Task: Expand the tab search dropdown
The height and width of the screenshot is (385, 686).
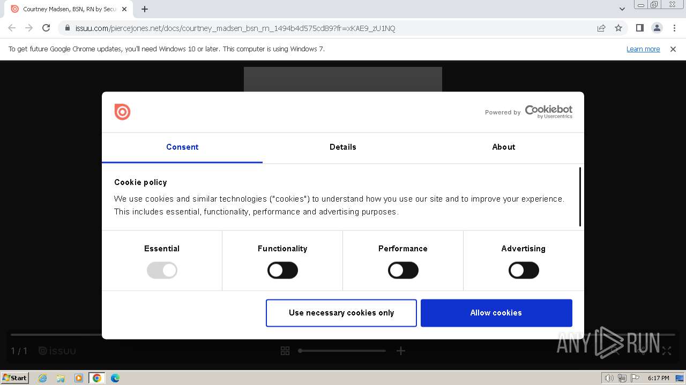Action: (622, 9)
